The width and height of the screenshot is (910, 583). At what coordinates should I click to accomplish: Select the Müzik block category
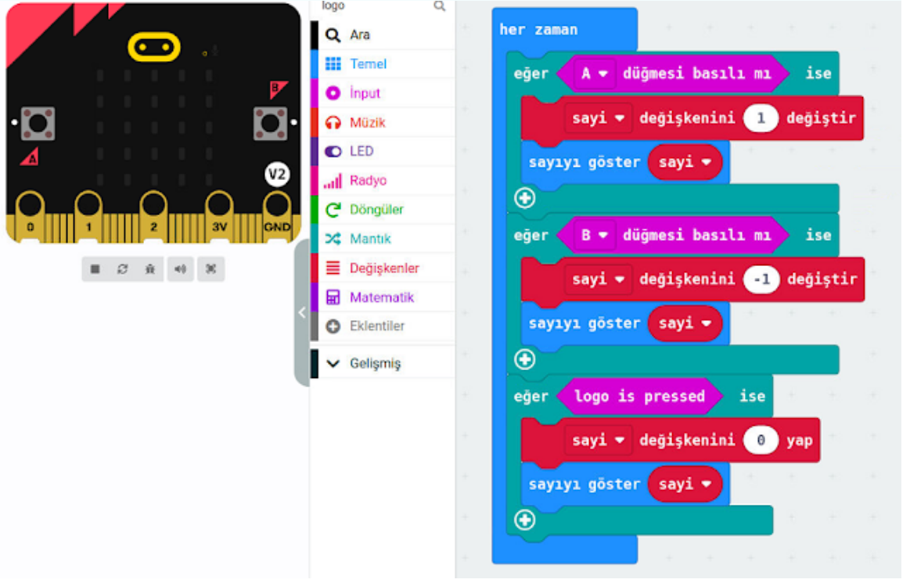pyautogui.click(x=367, y=123)
